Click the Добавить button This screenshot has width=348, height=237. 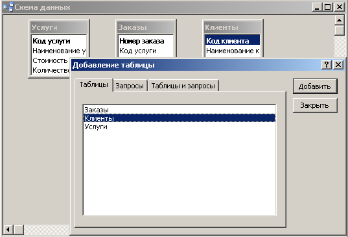315,86
